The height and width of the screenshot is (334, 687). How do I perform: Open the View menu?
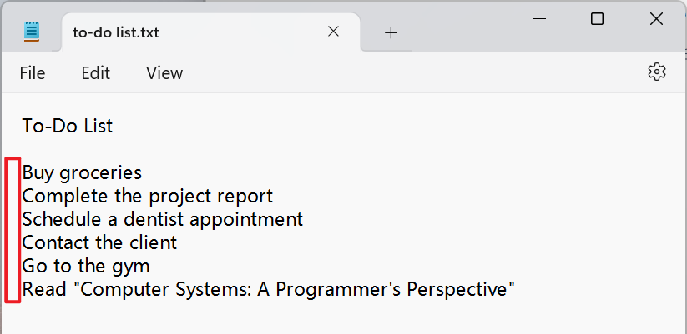(164, 73)
